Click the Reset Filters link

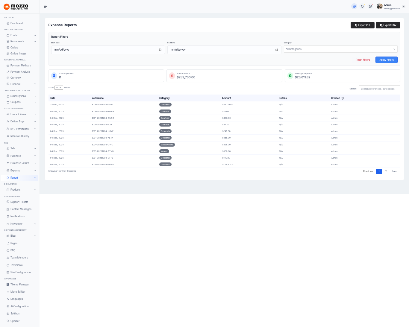click(363, 60)
